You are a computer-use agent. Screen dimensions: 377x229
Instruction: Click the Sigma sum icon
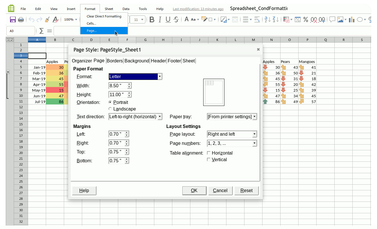(42, 31)
